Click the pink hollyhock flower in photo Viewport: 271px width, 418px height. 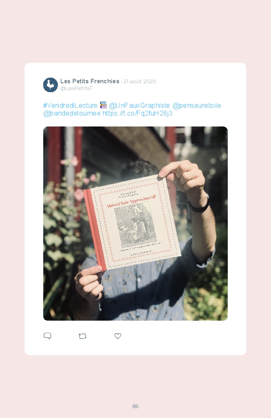click(79, 194)
